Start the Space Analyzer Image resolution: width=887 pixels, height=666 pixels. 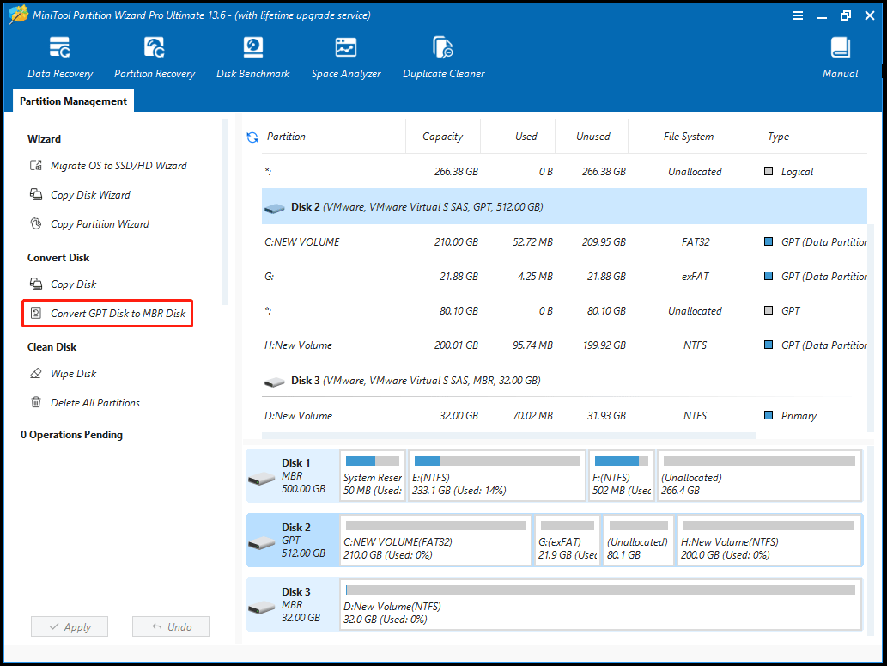(346, 58)
